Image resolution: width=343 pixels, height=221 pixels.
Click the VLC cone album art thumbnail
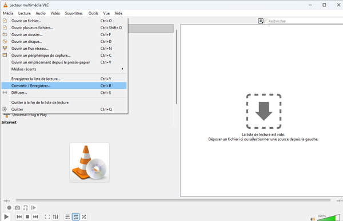pyautogui.click(x=90, y=162)
